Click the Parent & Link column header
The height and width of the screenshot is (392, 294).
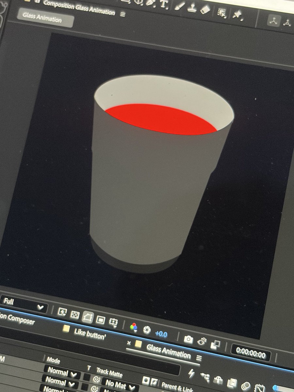point(177,387)
